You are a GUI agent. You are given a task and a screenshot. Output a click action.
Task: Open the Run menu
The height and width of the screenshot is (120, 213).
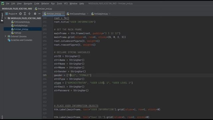point(53,4)
